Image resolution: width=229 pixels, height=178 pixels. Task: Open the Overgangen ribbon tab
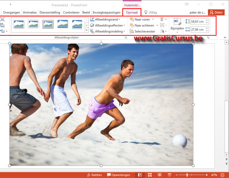click(11, 13)
